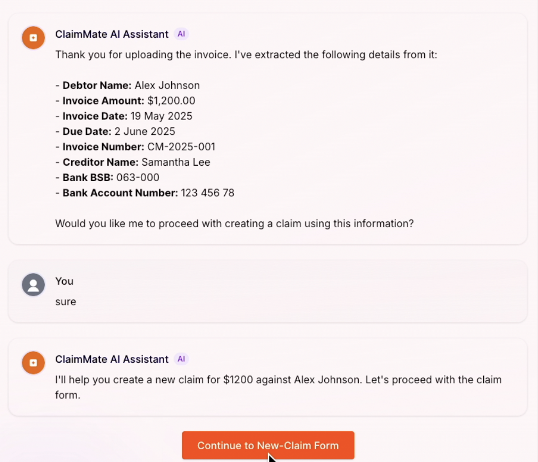Select the Invoice Number CM-2025-001 line
Image resolution: width=538 pixels, height=462 pixels.
(x=135, y=147)
